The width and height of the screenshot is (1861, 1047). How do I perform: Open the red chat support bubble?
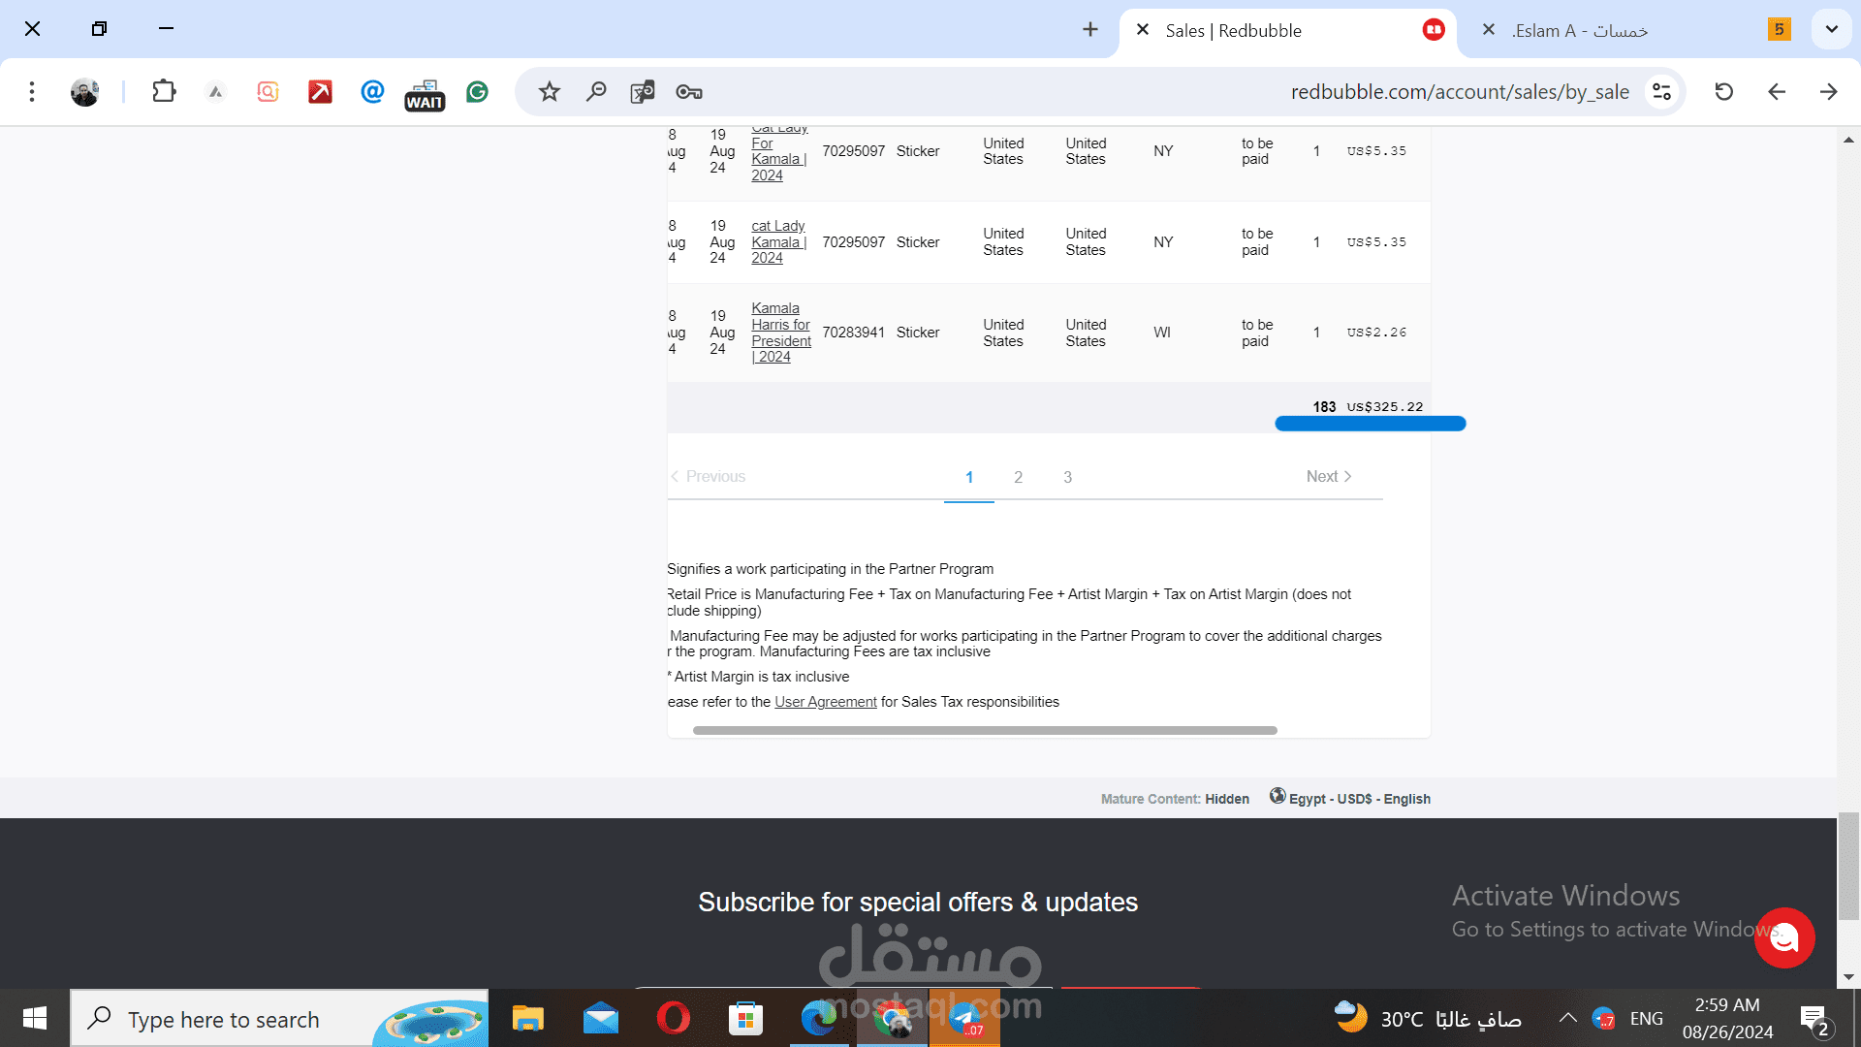pyautogui.click(x=1784, y=937)
